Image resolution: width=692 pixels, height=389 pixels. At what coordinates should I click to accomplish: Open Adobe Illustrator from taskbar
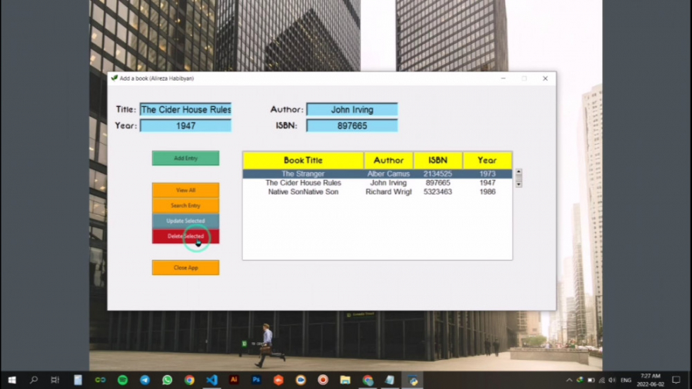(x=234, y=380)
